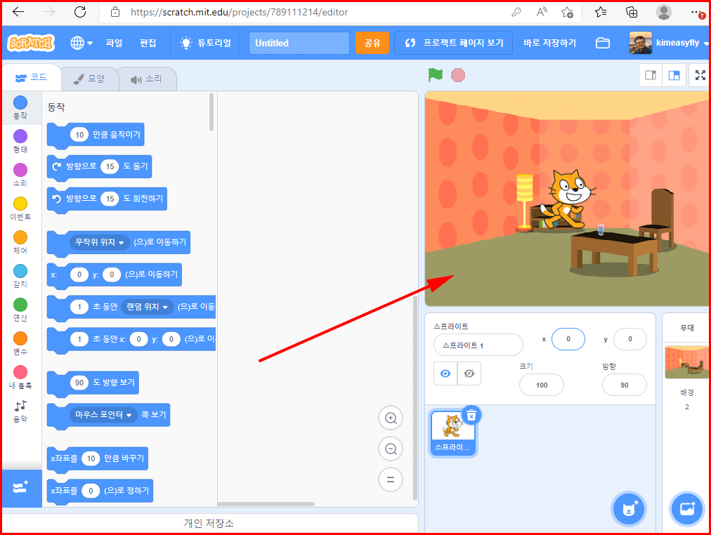This screenshot has width=711, height=535.
Task: Edit the sprite x position field
Action: pos(568,339)
